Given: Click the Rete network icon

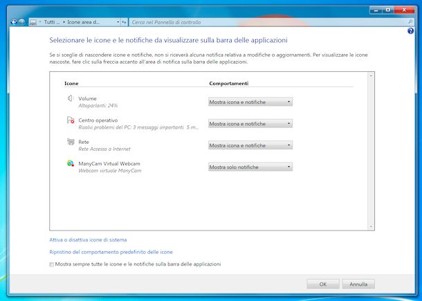Looking at the screenshot, I should [x=71, y=142].
